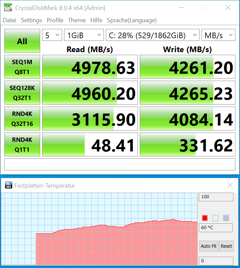The width and height of the screenshot is (240, 268).
Task: Run the SEQ128K Q32T1 test
Action: (x=22, y=93)
